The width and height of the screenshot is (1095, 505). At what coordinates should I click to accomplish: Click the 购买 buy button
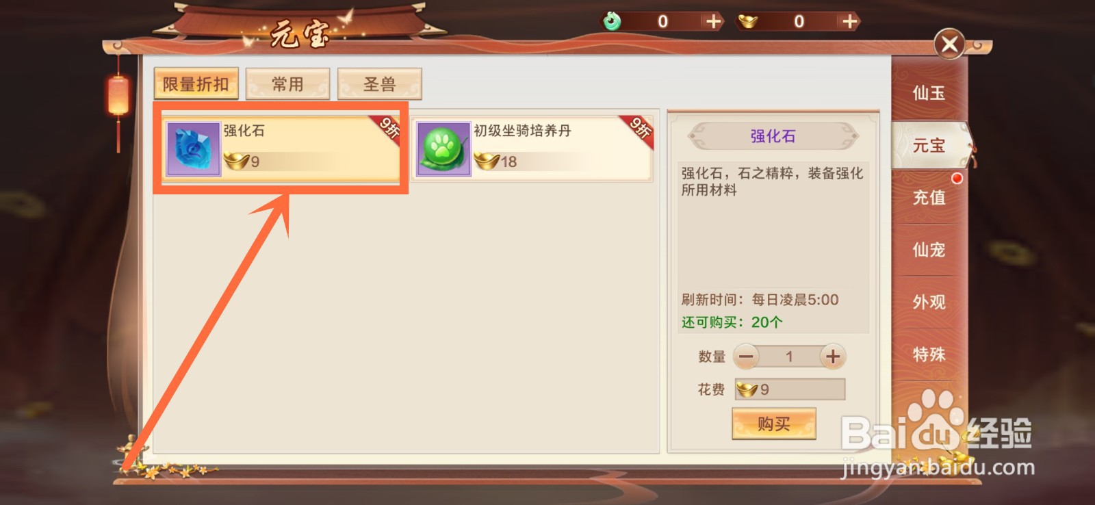774,424
